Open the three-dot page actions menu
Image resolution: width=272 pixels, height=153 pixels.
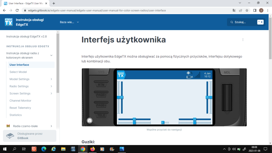coord(243,40)
